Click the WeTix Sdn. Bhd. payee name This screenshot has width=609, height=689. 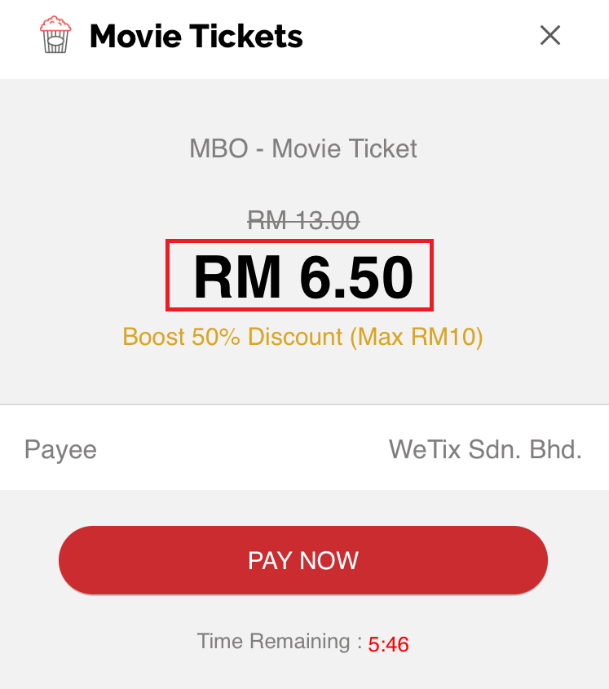(485, 449)
